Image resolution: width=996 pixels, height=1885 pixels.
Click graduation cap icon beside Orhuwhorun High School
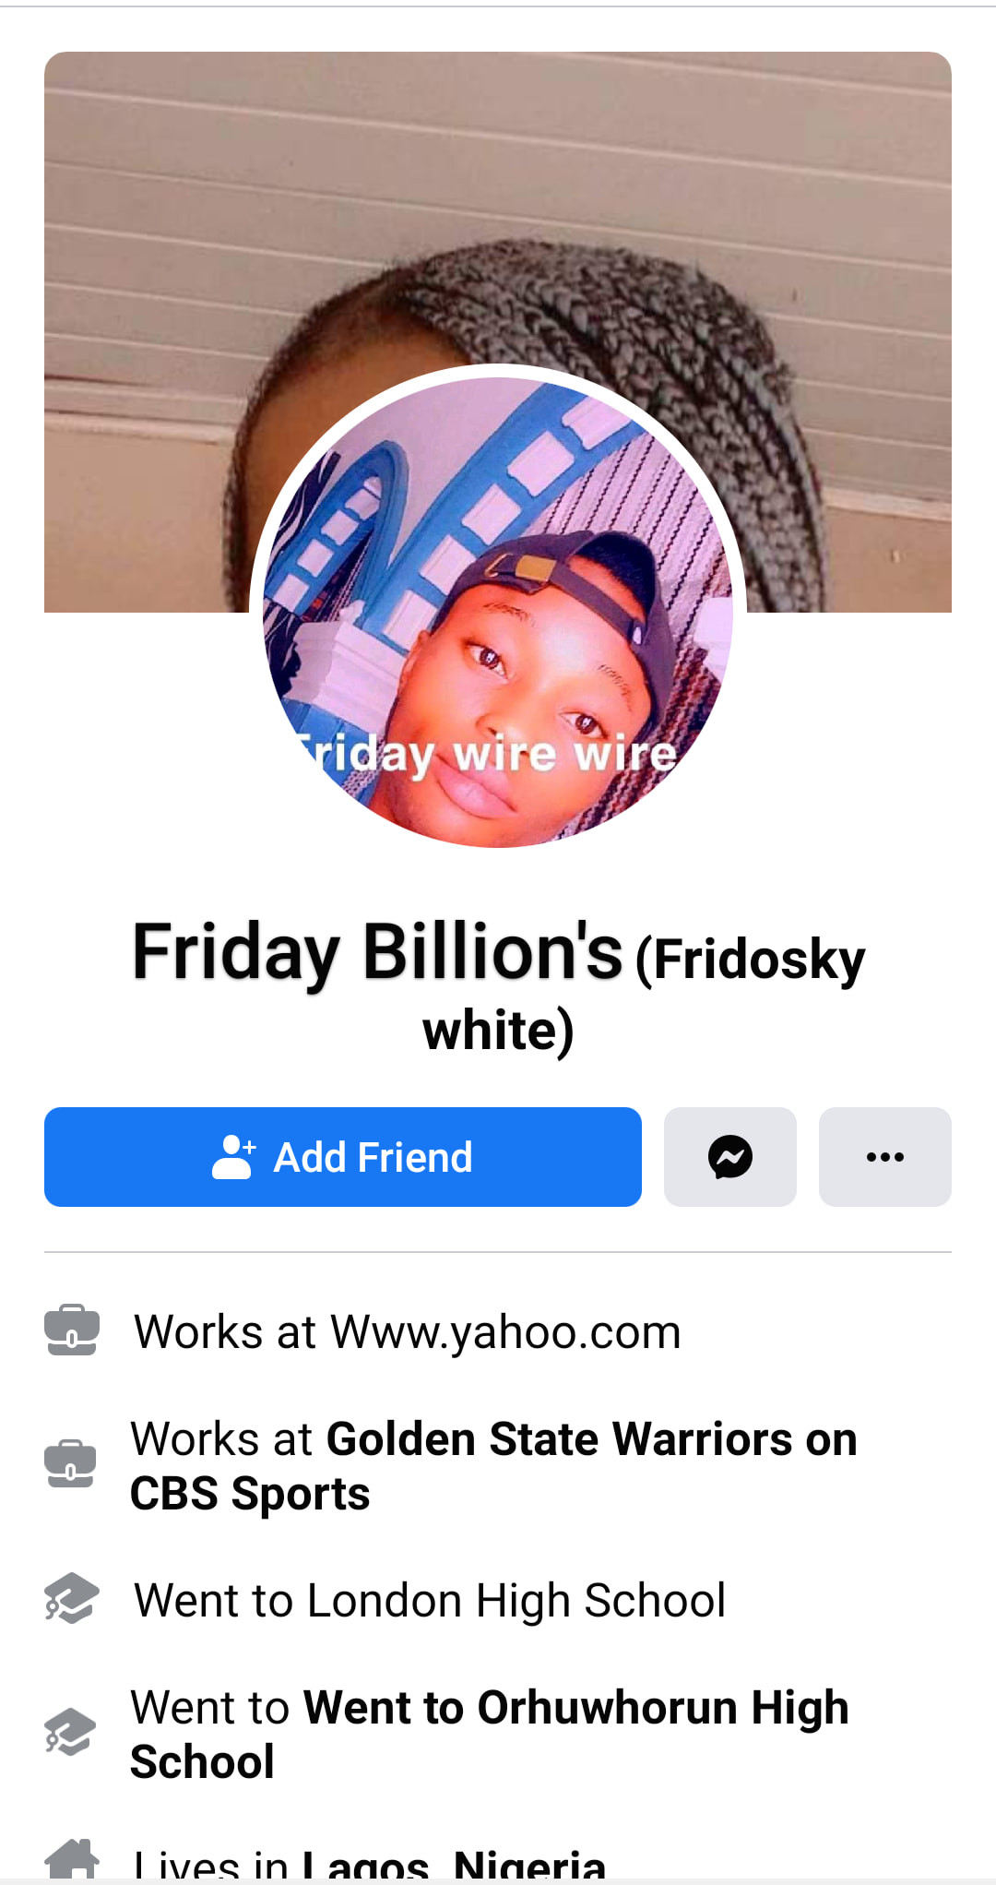coord(70,1732)
